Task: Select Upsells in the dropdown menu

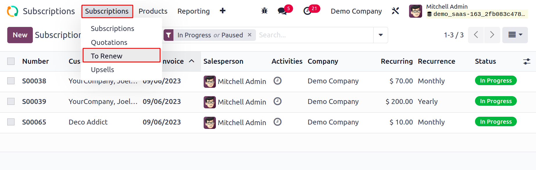Action: point(102,70)
